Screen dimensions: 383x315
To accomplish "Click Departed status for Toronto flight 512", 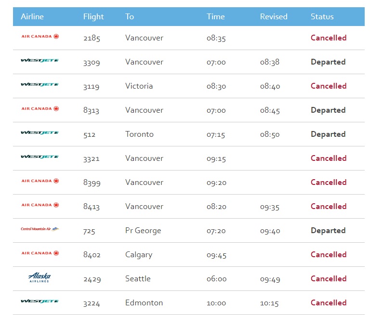I will pyautogui.click(x=328, y=134).
